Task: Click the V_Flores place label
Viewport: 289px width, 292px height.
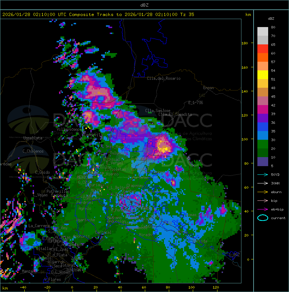Action: coord(52,280)
